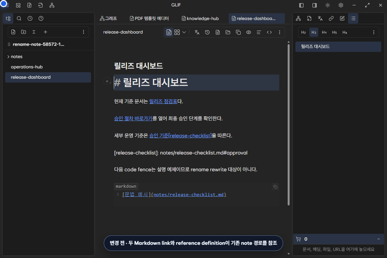This screenshot has height=258, width=387.
Task: Click the PDF export icon in title bar
Action: point(29,5)
